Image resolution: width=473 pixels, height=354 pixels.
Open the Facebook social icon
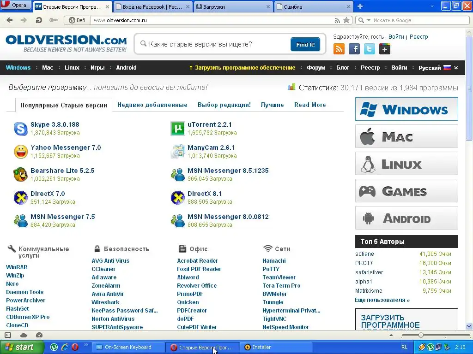(354, 49)
